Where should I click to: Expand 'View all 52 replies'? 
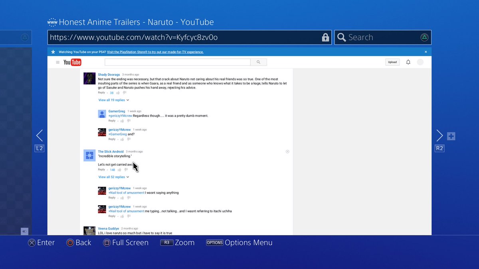click(x=114, y=177)
